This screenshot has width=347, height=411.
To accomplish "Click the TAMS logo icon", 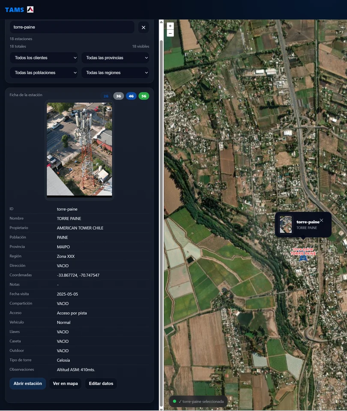I will pos(30,9).
